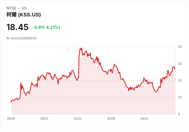Screen dimensions: 189x132
Task: Click the line's final point at right edge
Action: (175, 69)
